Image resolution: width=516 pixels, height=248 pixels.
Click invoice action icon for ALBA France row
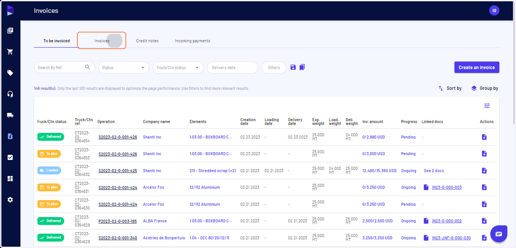[x=484, y=221]
